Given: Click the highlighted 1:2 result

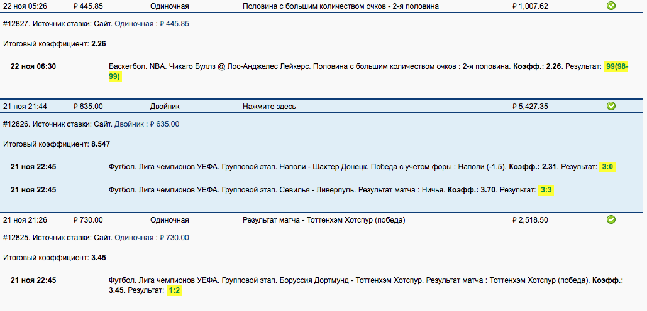Looking at the screenshot, I should (x=174, y=292).
